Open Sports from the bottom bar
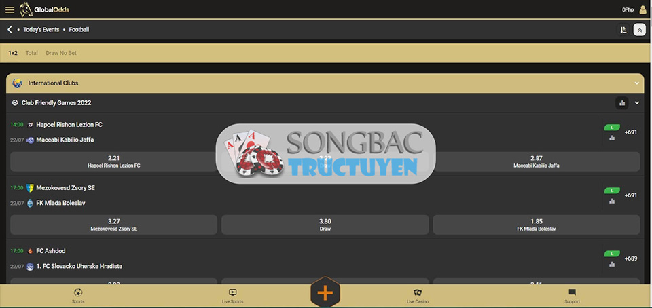 pyautogui.click(x=77, y=296)
